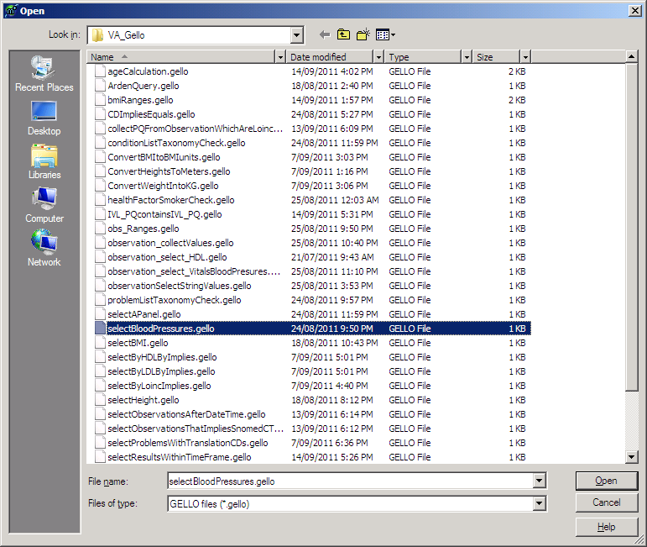647x547 pixels.
Task: Go back with the arrow toolbar icon
Action: tap(325, 35)
